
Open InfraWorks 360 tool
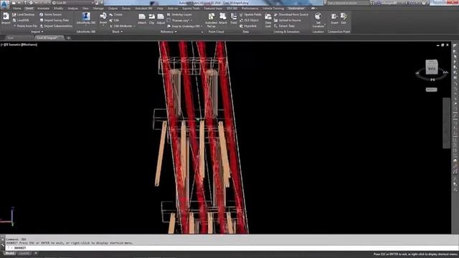86,18
